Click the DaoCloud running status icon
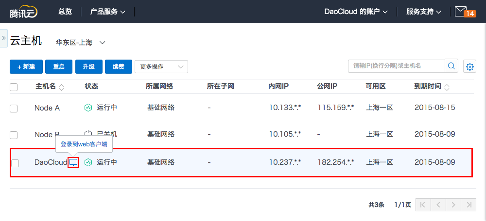The width and height of the screenshot is (486, 221). coord(88,162)
